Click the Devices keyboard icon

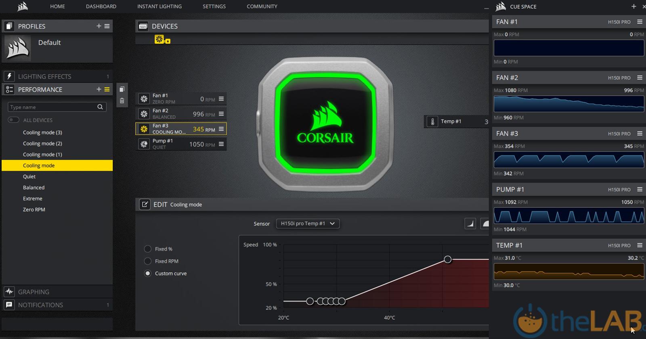pos(143,26)
